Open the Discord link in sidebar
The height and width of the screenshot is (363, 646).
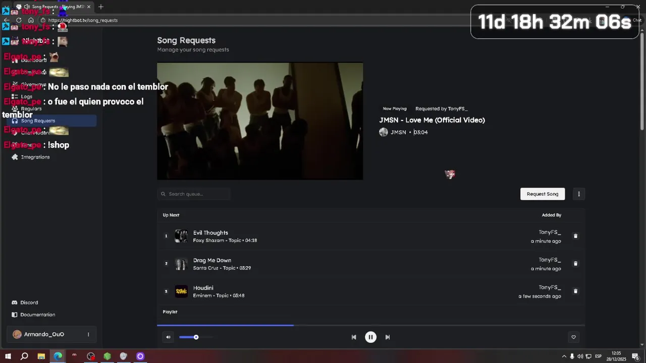25,302
